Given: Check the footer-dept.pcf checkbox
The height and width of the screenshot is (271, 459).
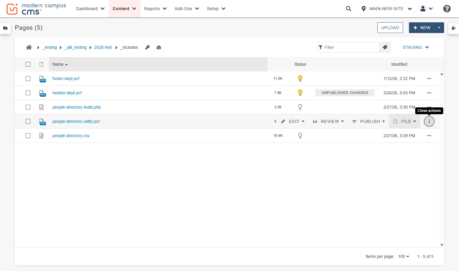Looking at the screenshot, I should tap(28, 79).
